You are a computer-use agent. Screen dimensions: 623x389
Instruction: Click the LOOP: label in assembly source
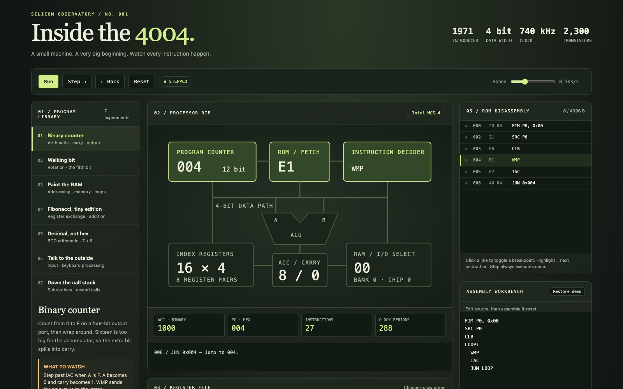pyautogui.click(x=472, y=345)
